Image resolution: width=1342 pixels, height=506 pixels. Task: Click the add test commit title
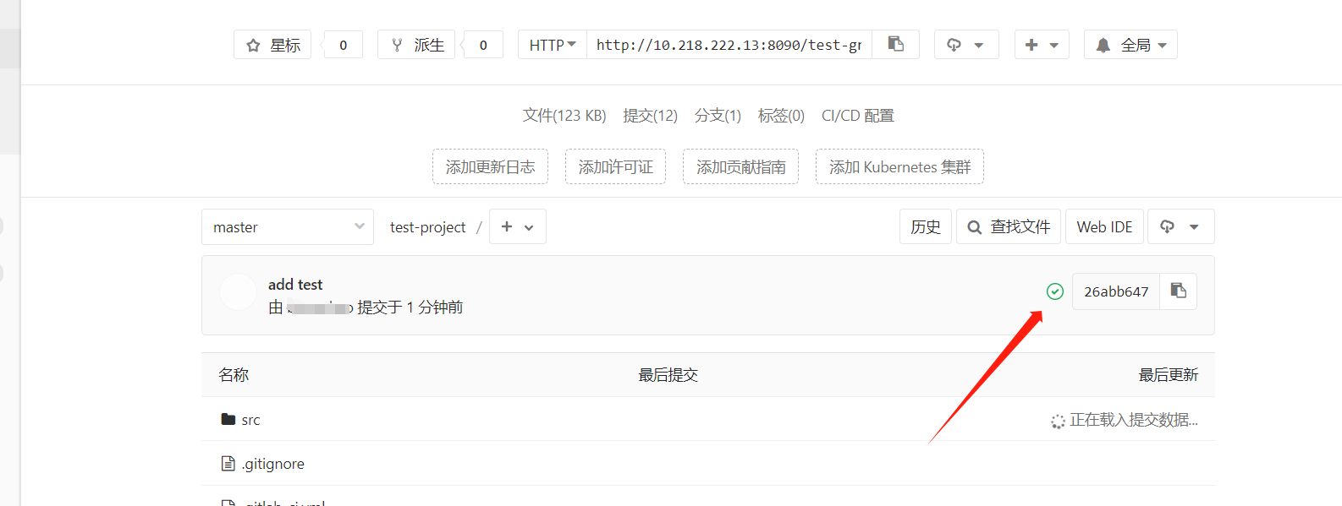[295, 285]
